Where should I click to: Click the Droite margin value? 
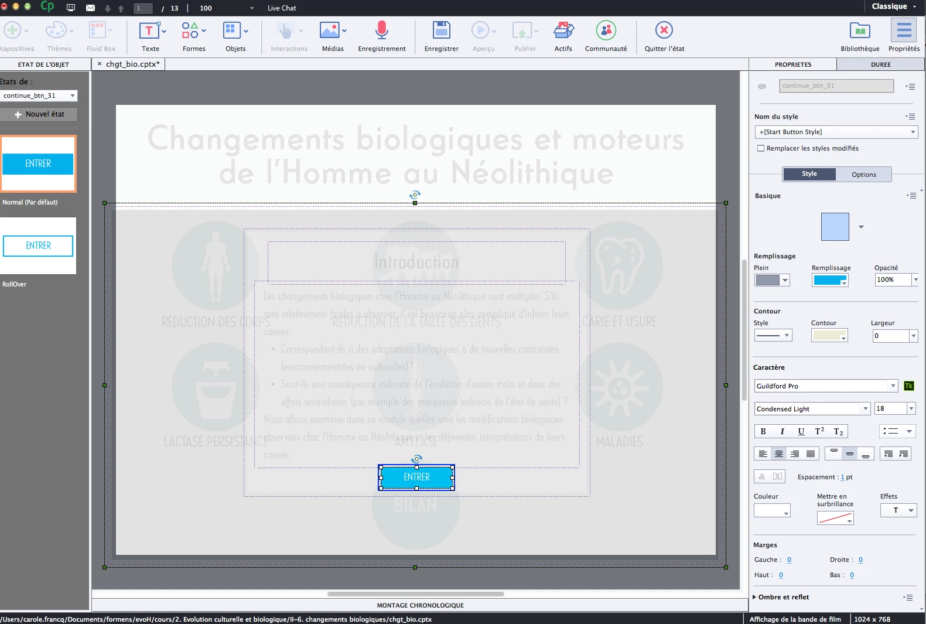[x=860, y=560]
